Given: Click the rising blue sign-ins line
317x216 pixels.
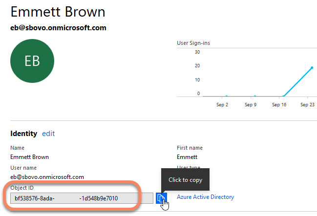Looking at the screenshot, I should [298, 81].
